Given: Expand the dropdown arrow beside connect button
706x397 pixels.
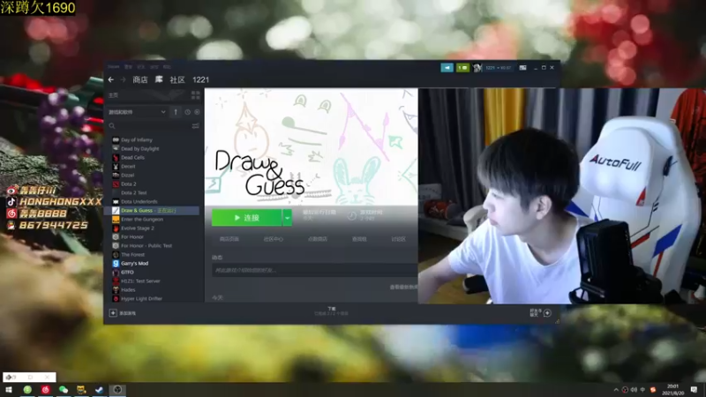Looking at the screenshot, I should pos(287,218).
